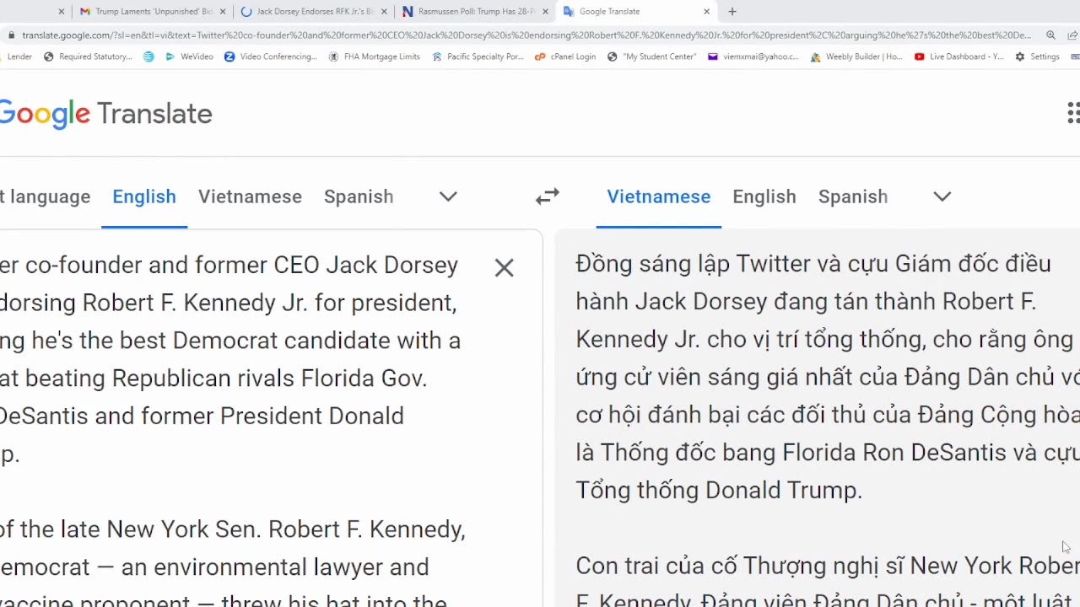Image resolution: width=1080 pixels, height=607 pixels.
Task: Open the Lender bookmark
Action: pos(19,56)
